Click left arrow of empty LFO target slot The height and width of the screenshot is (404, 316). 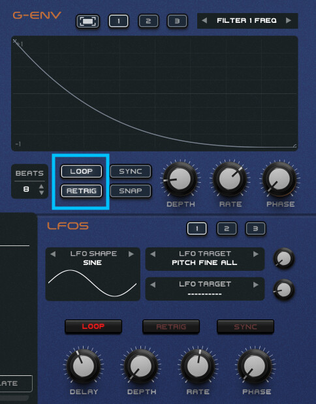(x=153, y=285)
